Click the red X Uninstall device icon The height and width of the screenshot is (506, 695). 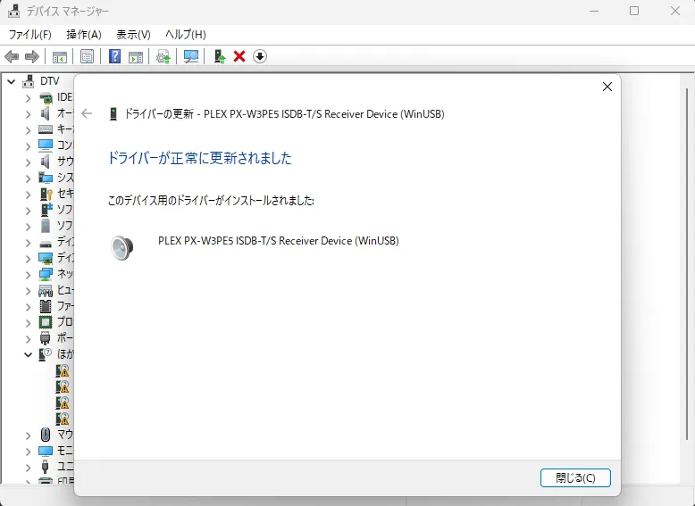239,56
